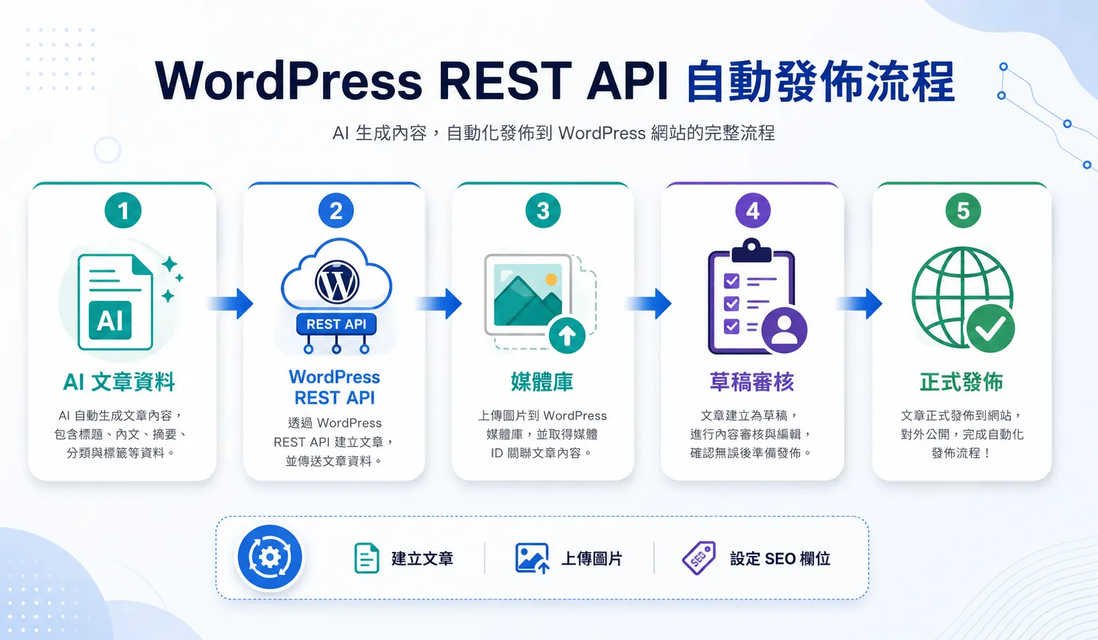Click the 建立文章 label
This screenshot has height=640, width=1098.
(x=423, y=558)
